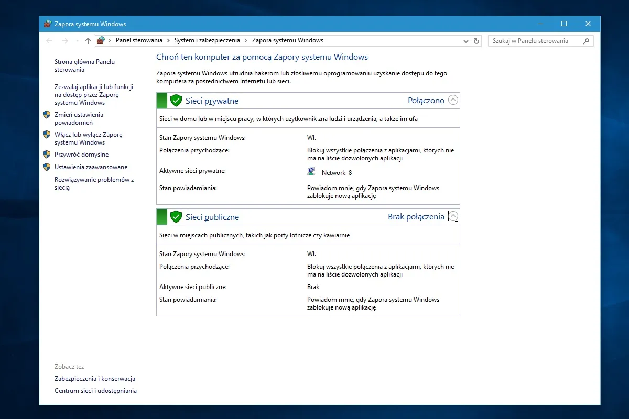Open the address bar history dropdown

point(465,40)
